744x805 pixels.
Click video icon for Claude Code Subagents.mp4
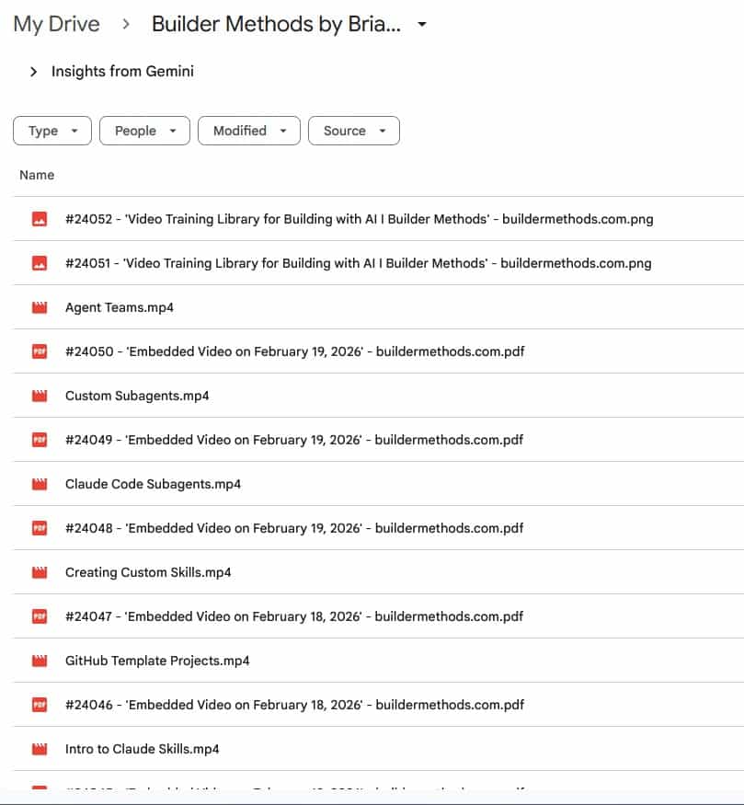point(40,484)
